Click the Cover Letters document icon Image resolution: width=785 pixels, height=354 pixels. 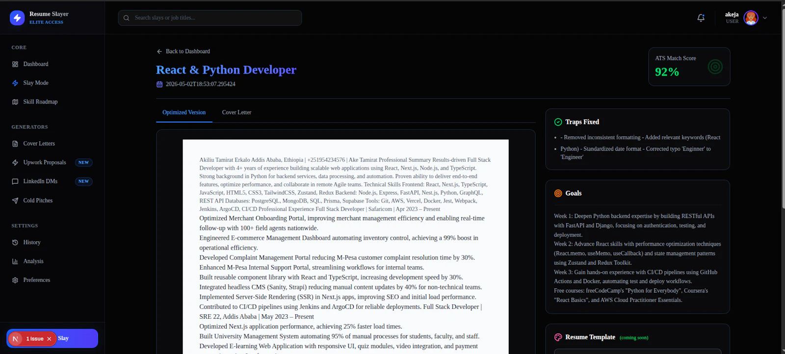pos(15,144)
